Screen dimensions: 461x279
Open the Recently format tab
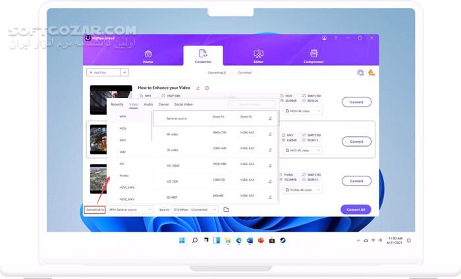tap(117, 105)
